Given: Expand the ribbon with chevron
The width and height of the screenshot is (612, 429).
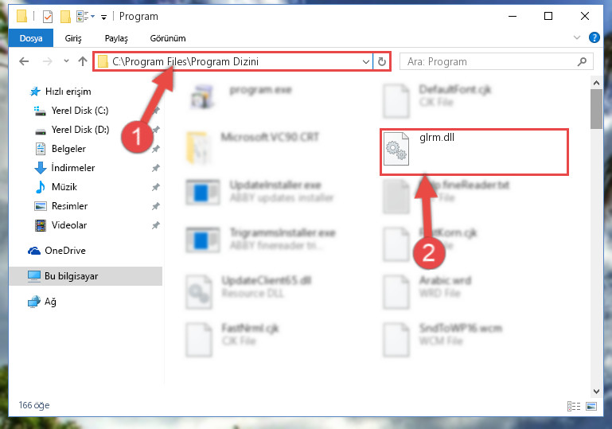Looking at the screenshot, I should click(x=576, y=38).
